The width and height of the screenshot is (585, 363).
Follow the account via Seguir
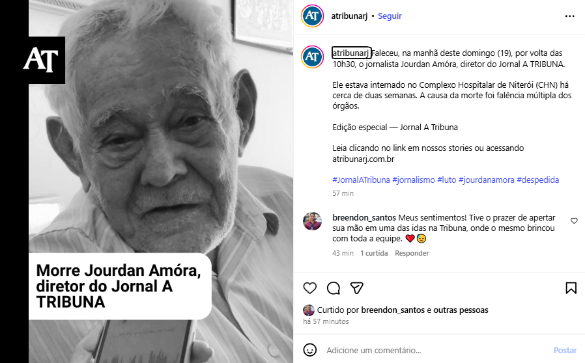(x=390, y=16)
